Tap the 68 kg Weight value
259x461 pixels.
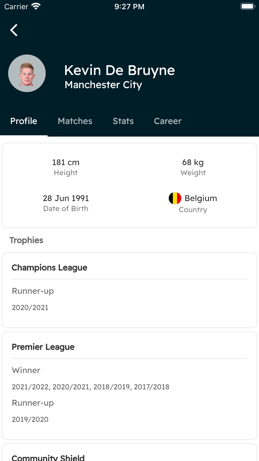pyautogui.click(x=193, y=163)
